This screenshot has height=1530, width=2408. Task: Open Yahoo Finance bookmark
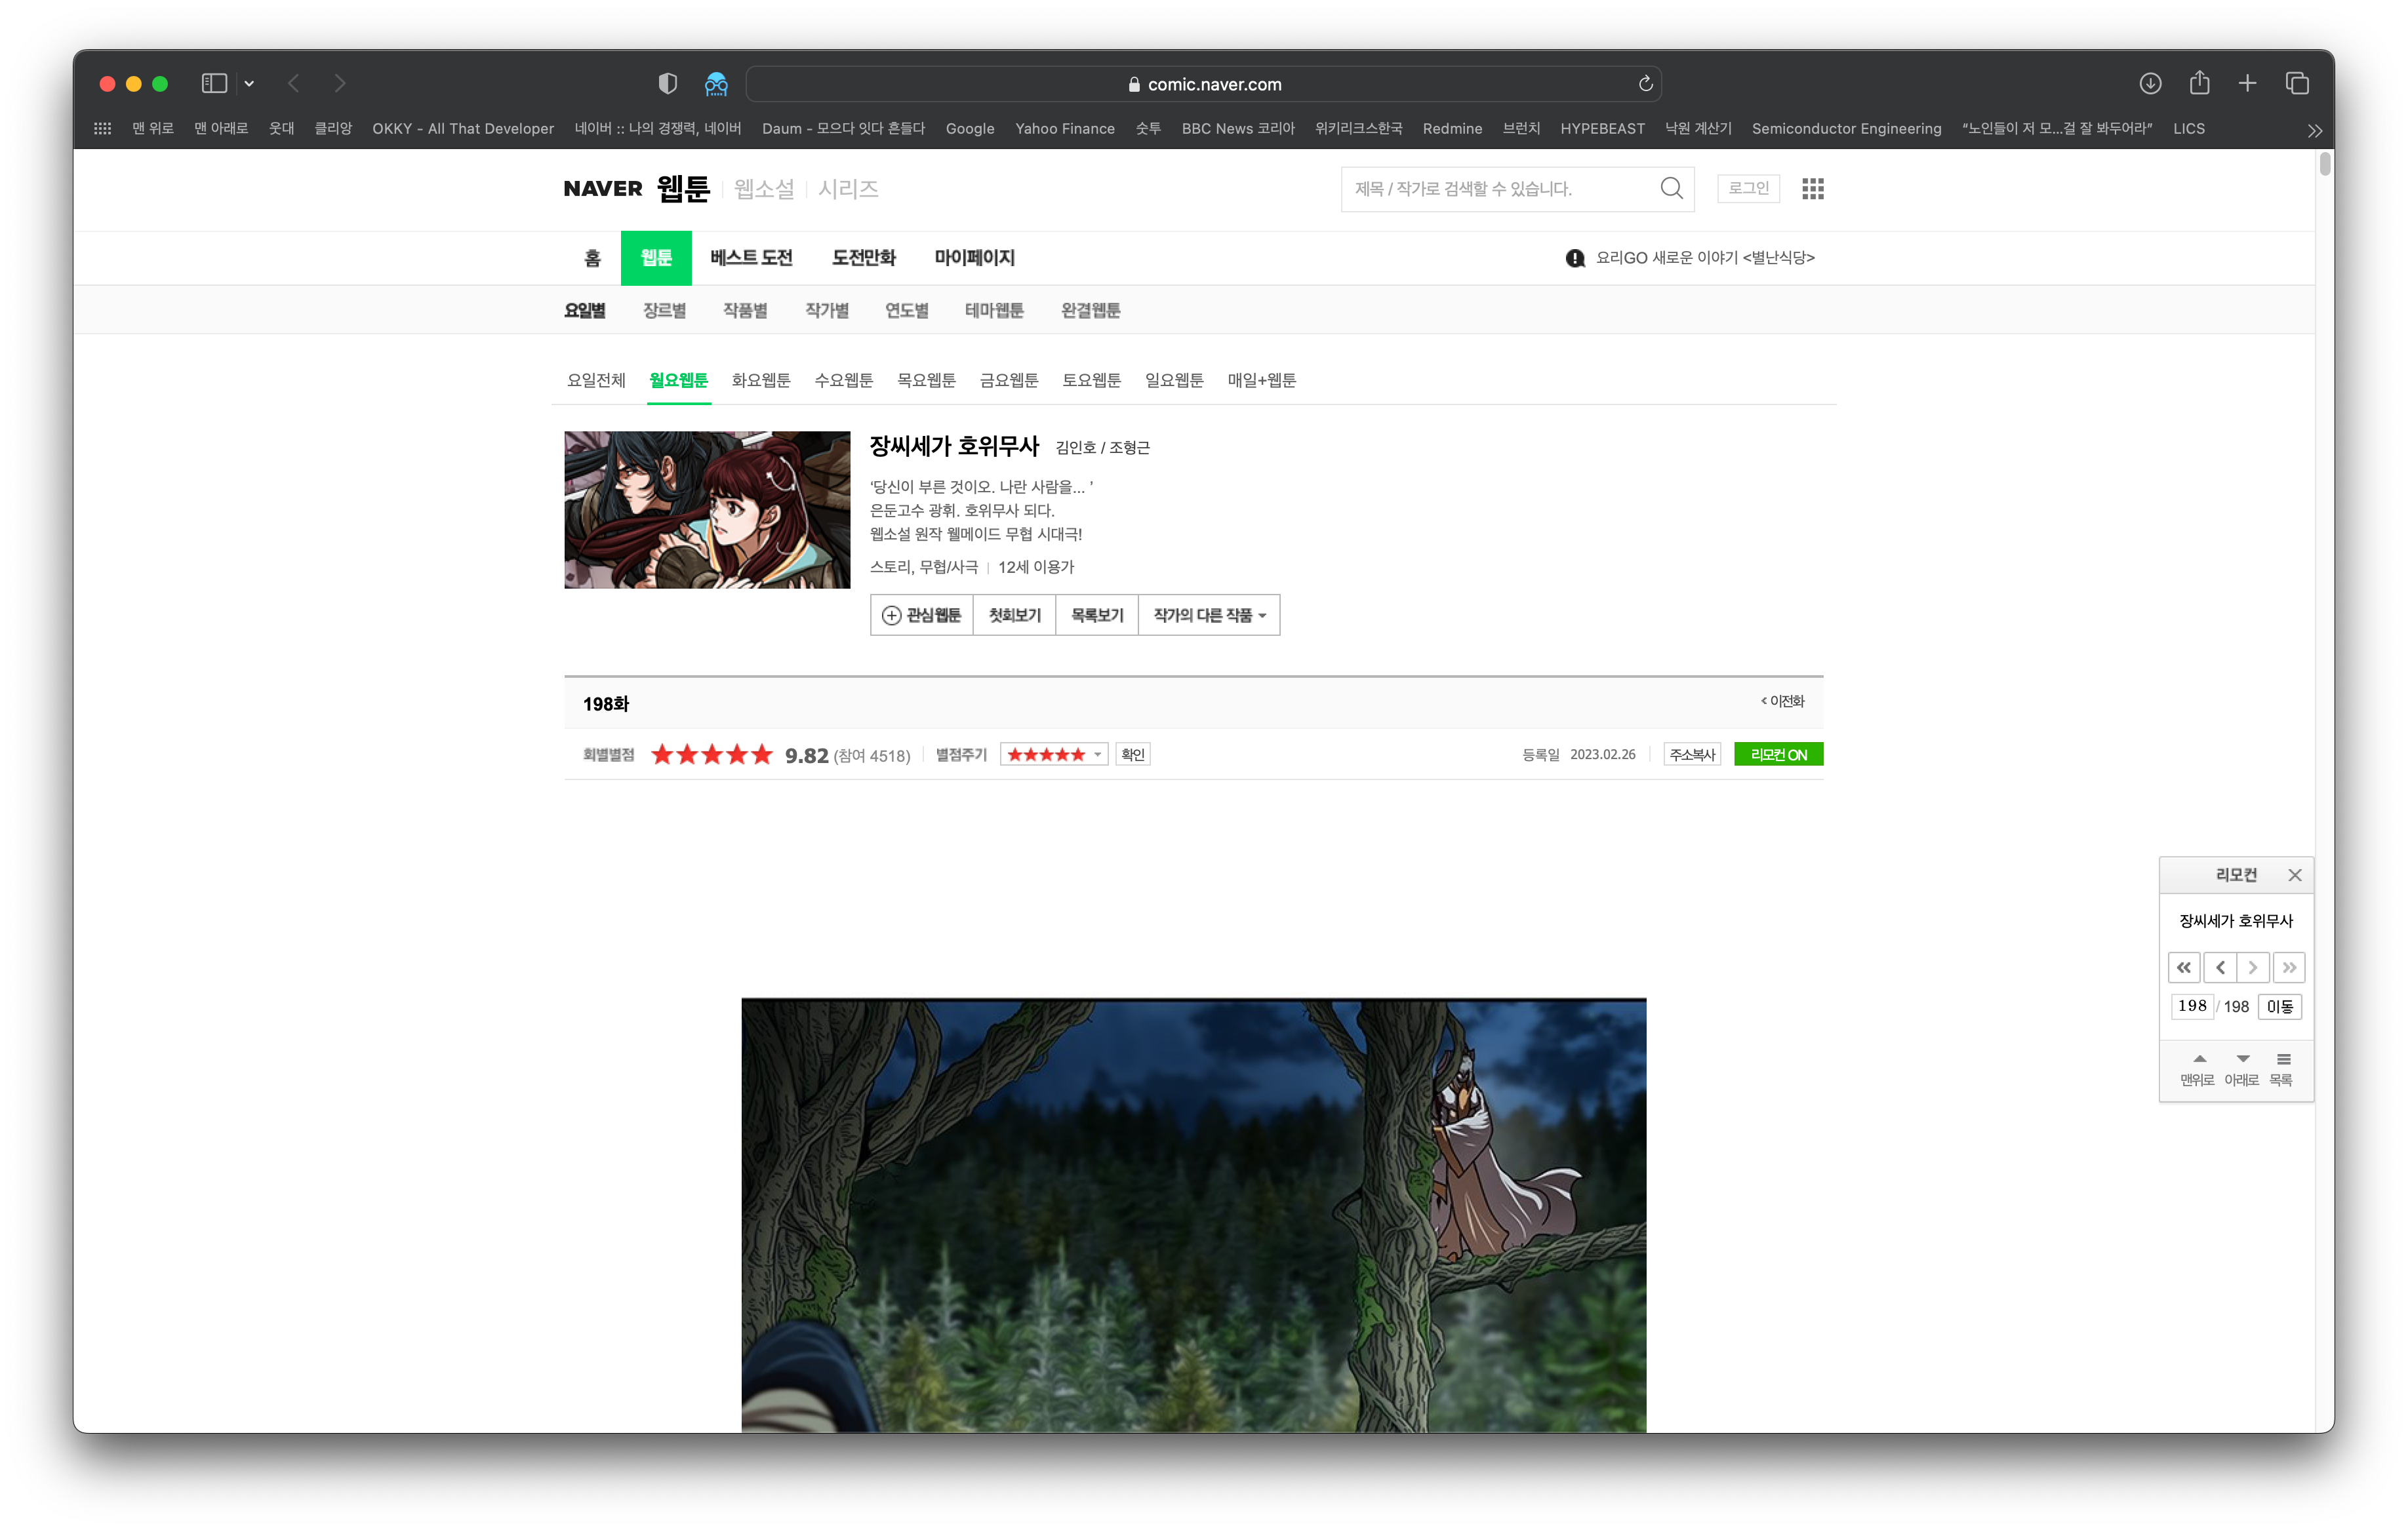(1064, 129)
